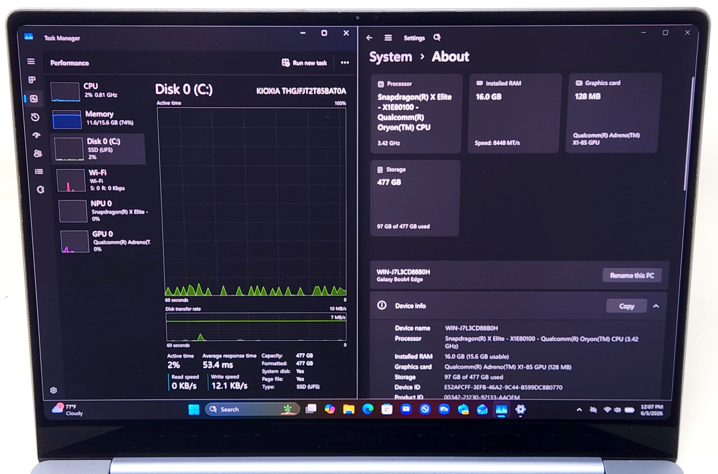The height and width of the screenshot is (474, 718).
Task: Open the Storage info card
Action: tap(415, 198)
